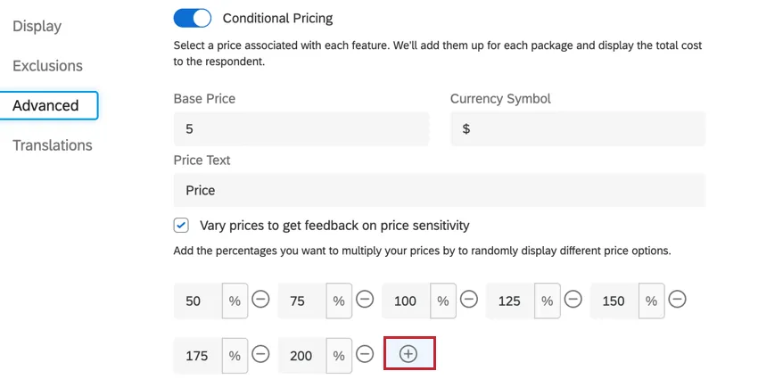758x379 pixels.
Task: Add a new percentage option
Action: 408,354
